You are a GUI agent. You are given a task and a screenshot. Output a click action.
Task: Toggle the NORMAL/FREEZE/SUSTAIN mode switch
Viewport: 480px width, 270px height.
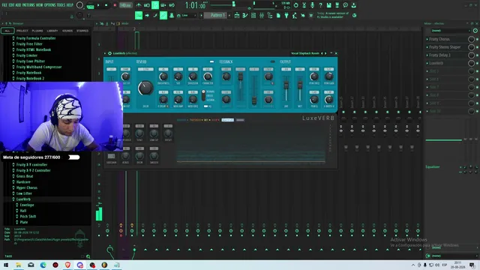pos(203,95)
